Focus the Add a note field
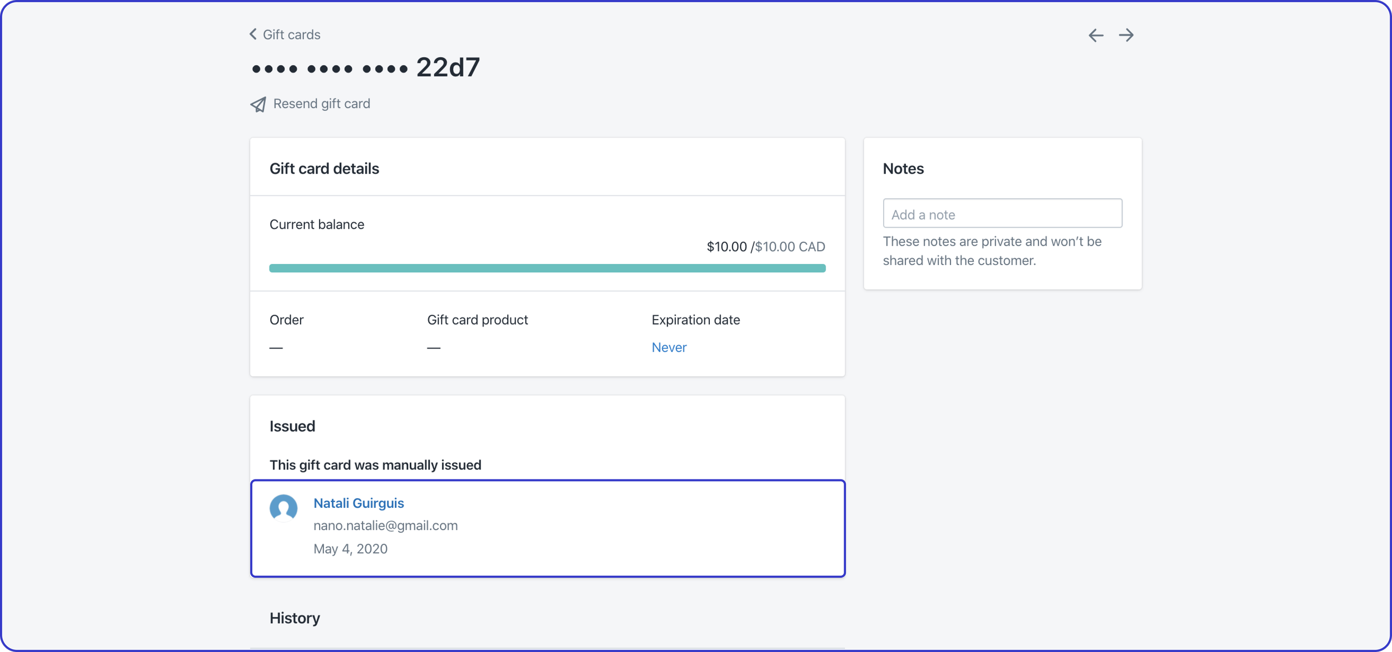1392x652 pixels. point(1002,214)
